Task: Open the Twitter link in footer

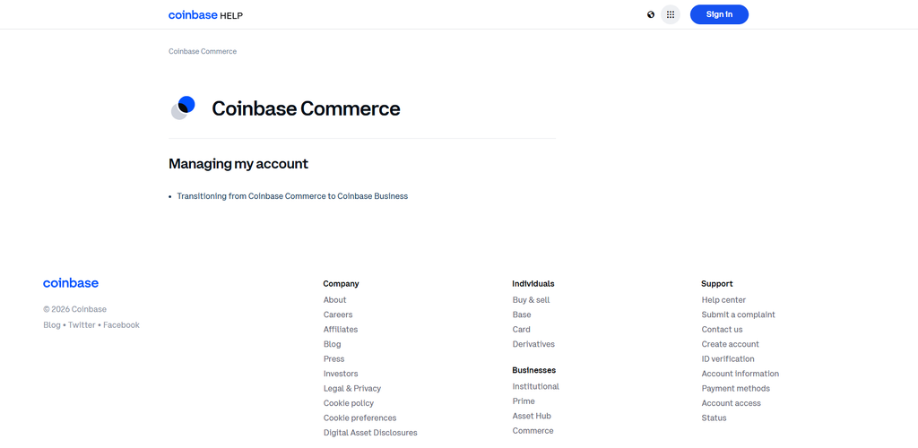Action: coord(82,325)
